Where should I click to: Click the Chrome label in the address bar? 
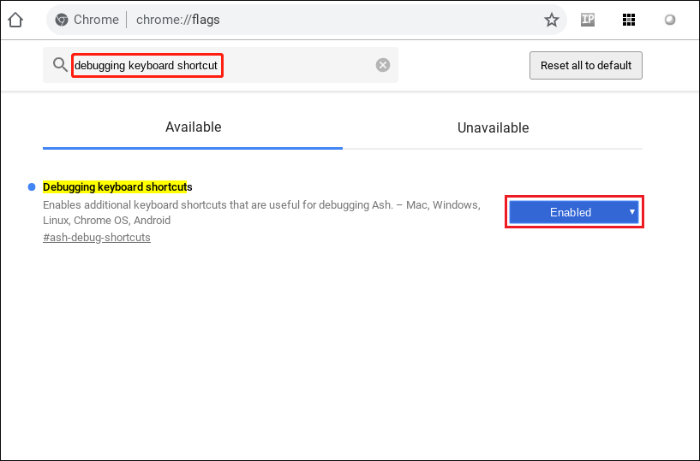click(96, 20)
